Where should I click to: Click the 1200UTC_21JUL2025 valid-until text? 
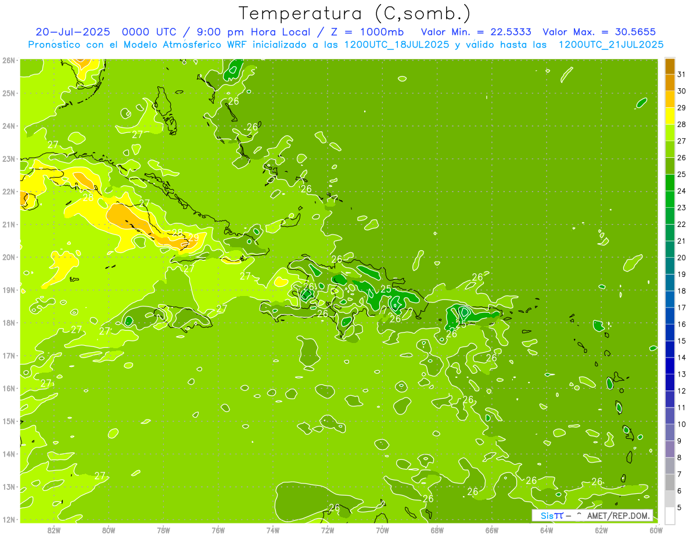click(x=611, y=45)
